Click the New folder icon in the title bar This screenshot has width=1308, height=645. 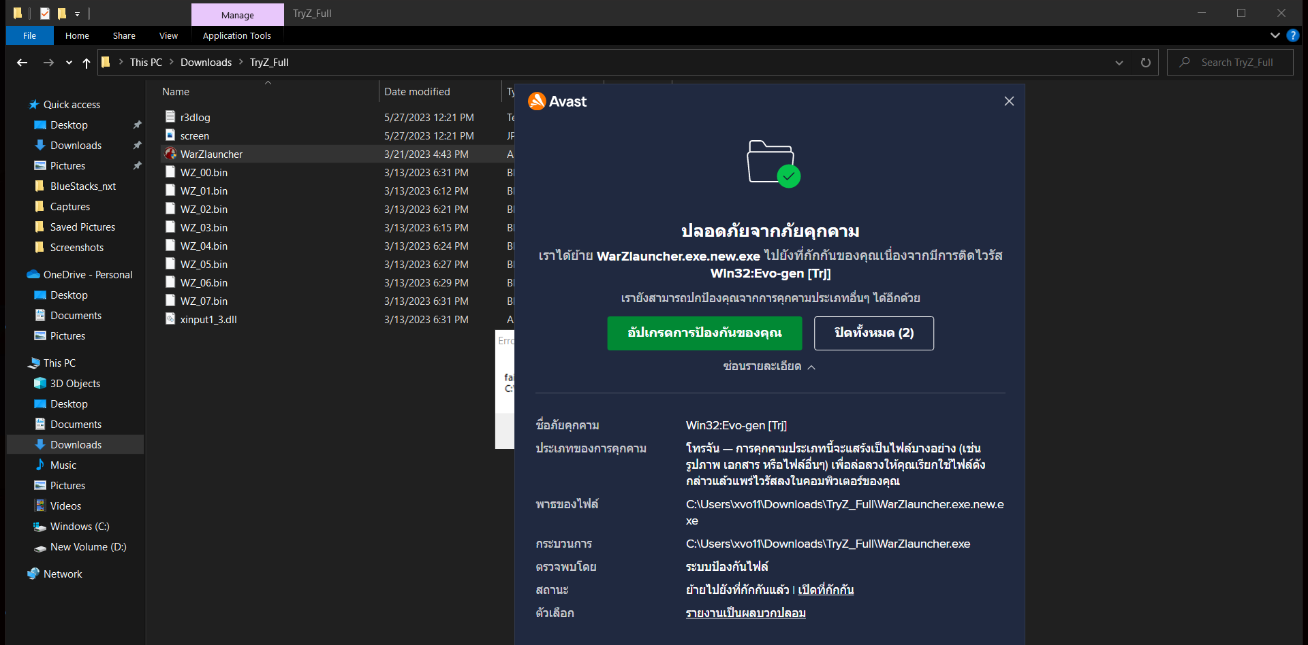click(62, 14)
